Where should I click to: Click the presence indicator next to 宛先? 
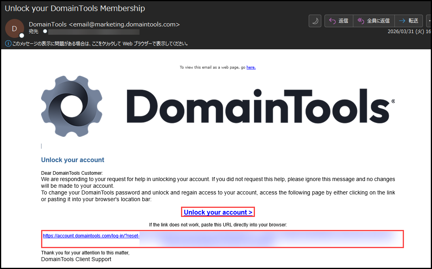[45, 31]
